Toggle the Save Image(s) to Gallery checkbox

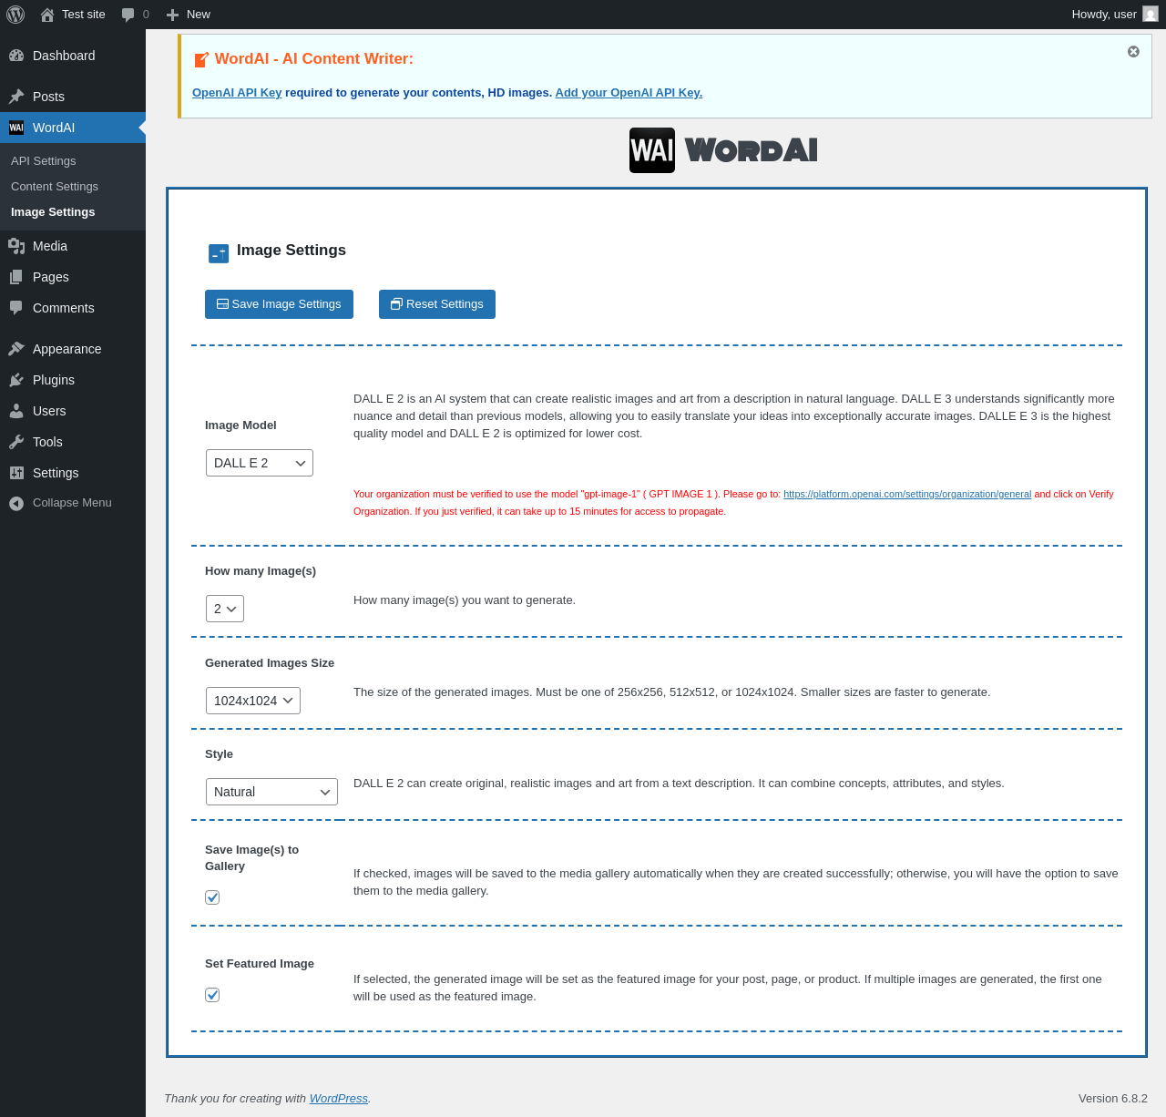point(212,897)
